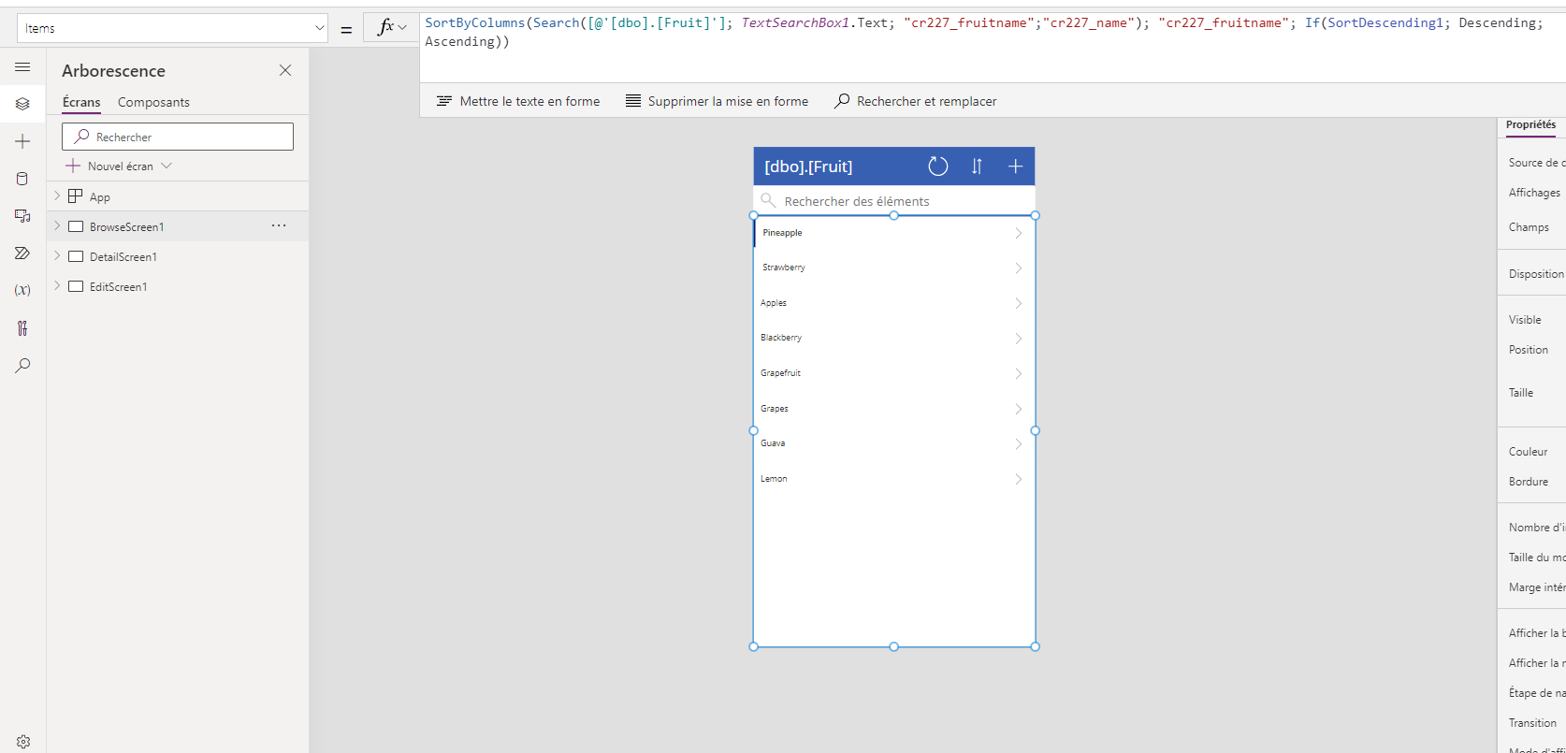
Task: Click the Couleur property label
Action: tap(1528, 452)
